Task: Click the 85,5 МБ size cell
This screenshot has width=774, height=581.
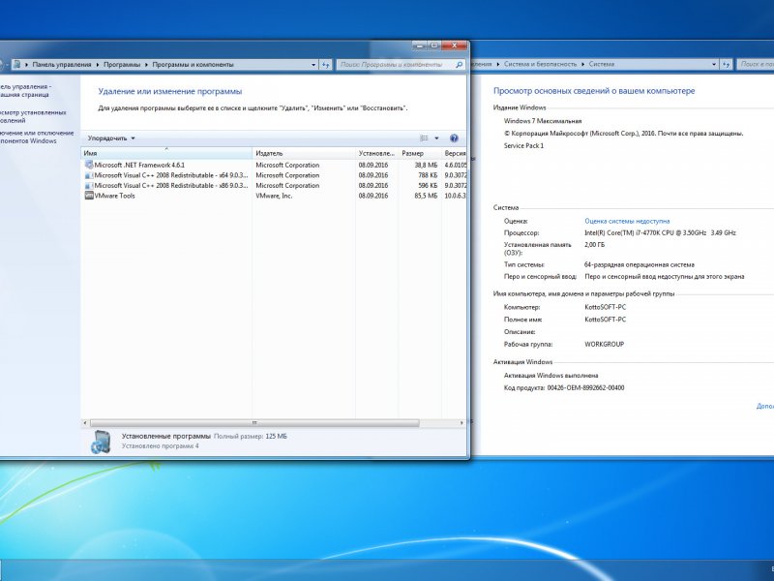Action: (426, 196)
